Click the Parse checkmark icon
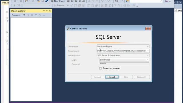This screenshot has width=183, height=103. [x=72, y=5]
